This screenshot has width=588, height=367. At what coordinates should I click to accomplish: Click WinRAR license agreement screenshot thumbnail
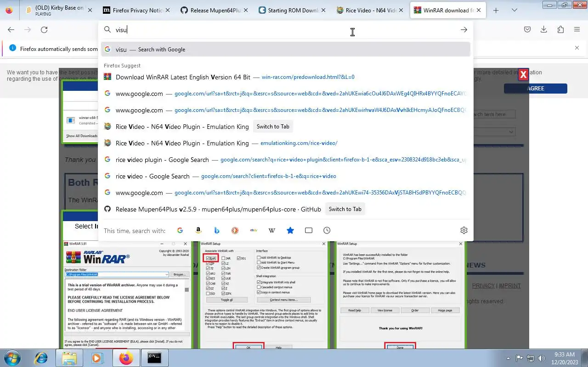coord(127,295)
